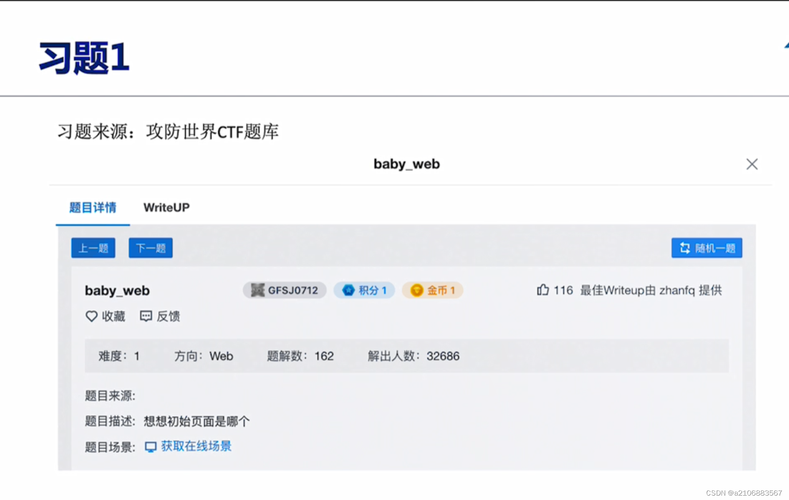789x500 pixels.
Task: Click the heart icon to favorite baby_web
Action: [91, 316]
